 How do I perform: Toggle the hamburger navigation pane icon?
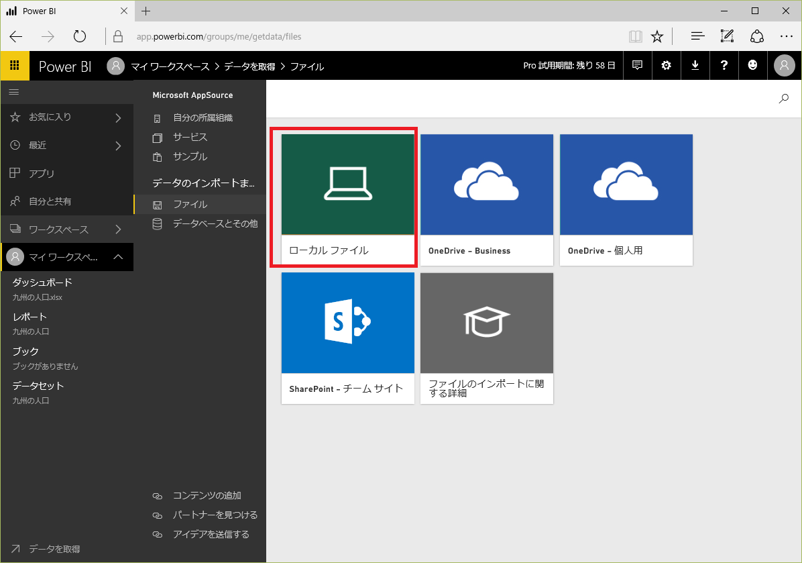14,92
